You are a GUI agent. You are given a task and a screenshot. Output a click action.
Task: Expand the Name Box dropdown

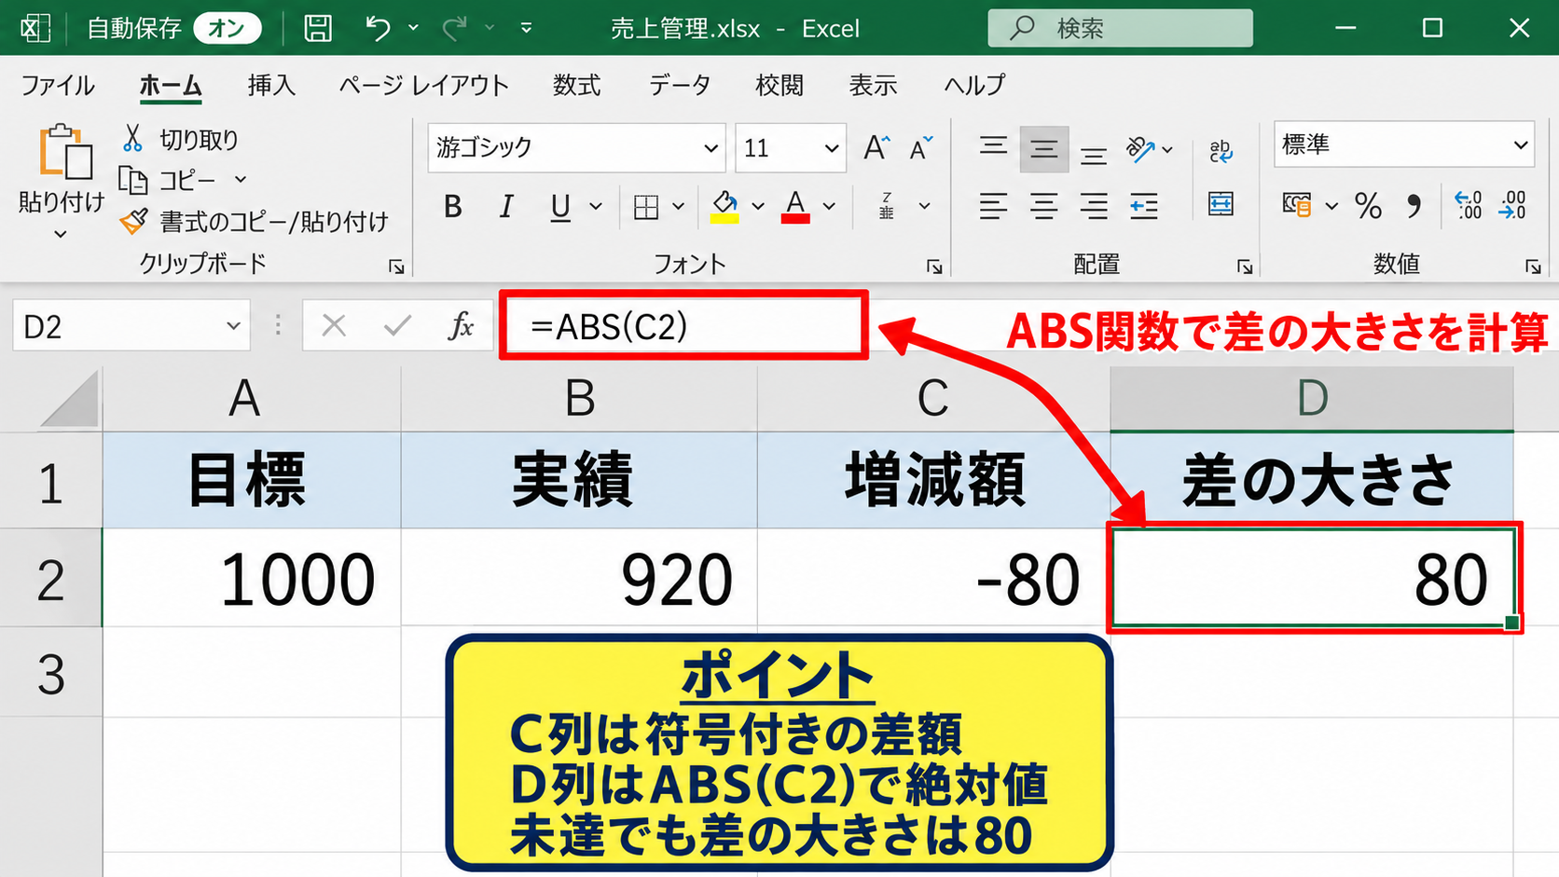(x=233, y=326)
